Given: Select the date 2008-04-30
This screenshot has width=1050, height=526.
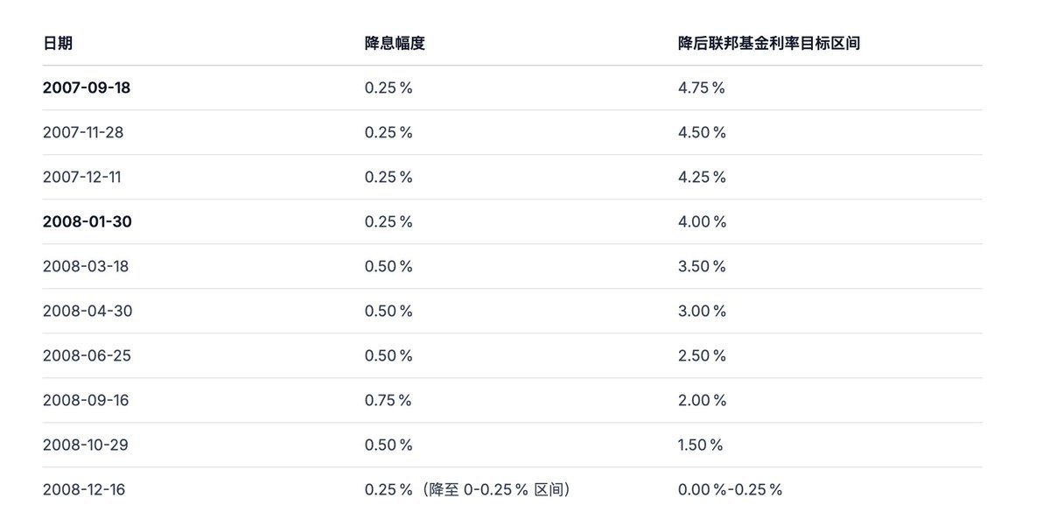Looking at the screenshot, I should pyautogui.click(x=87, y=311).
